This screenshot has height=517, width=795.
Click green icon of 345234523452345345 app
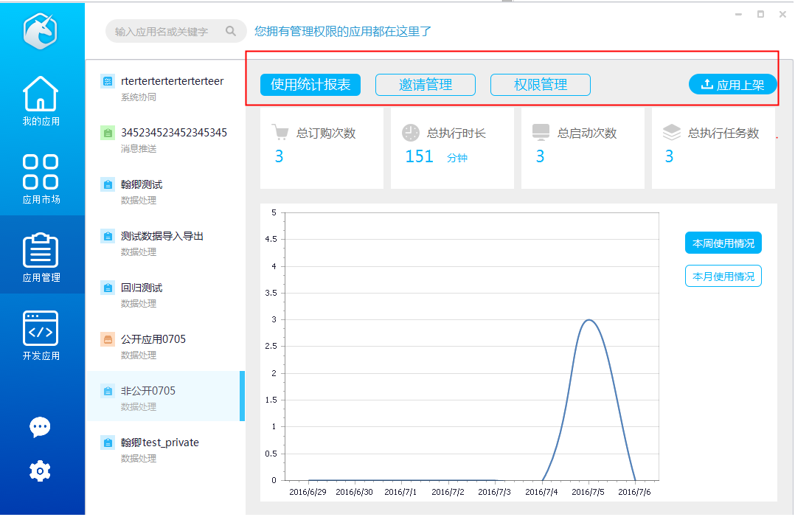point(108,133)
